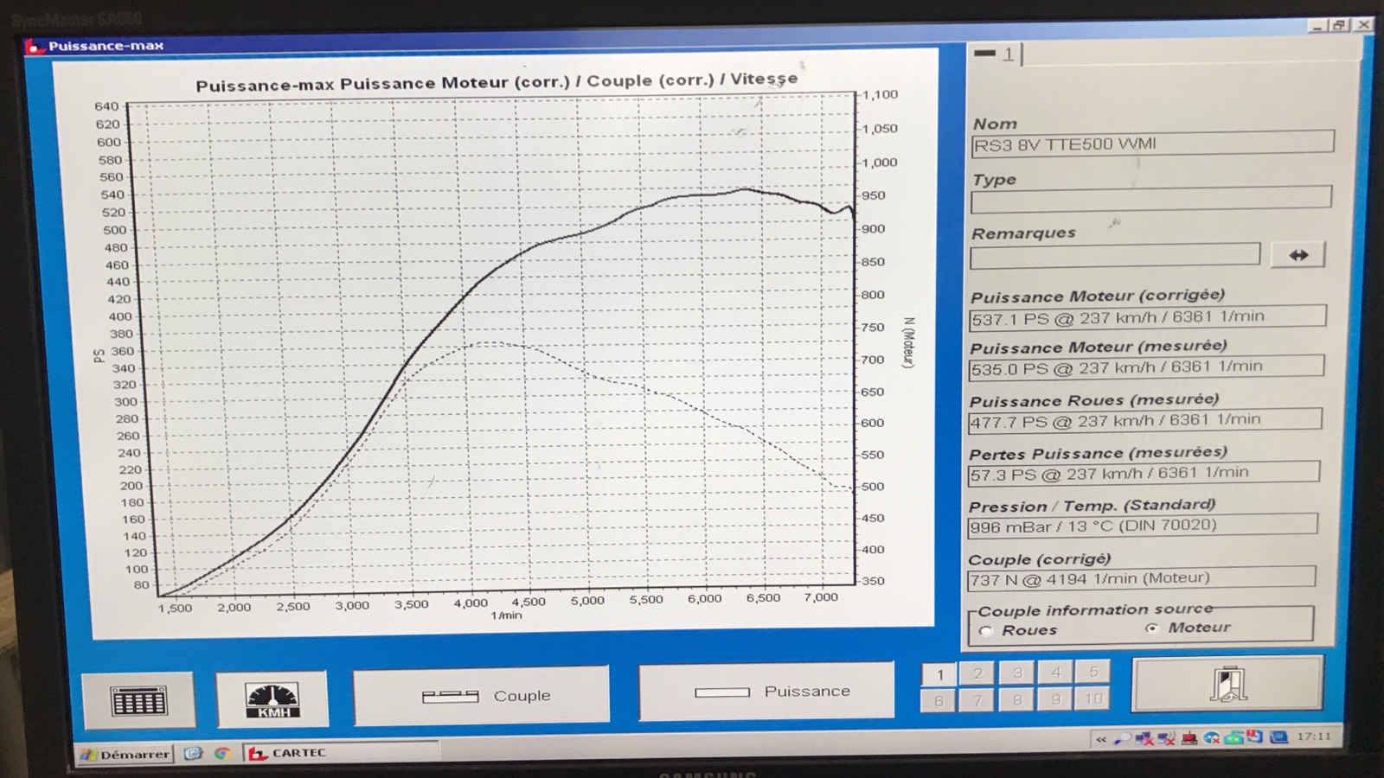This screenshot has width=1384, height=778.
Task: Click the KMH speedometer icon button
Action: coord(272,699)
